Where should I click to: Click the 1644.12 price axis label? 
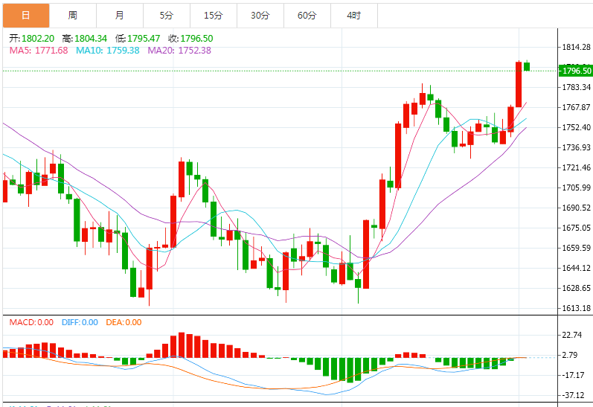click(x=577, y=268)
